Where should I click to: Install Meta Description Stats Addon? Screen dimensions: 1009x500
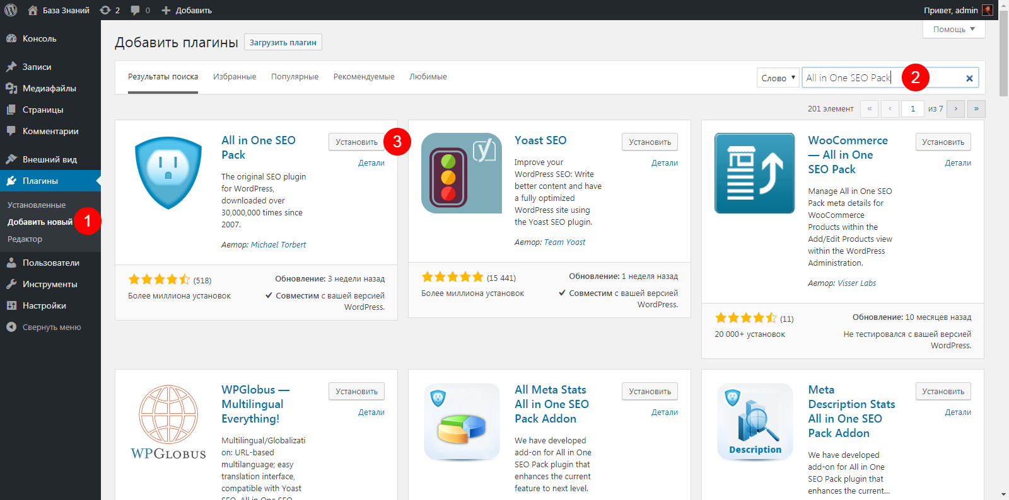(x=943, y=391)
